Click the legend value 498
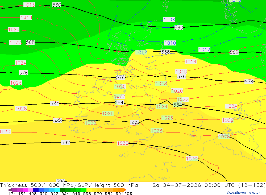 32,193
